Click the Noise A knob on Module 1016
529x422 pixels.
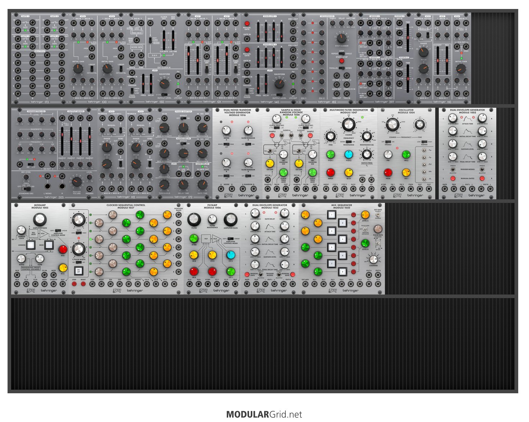[226, 130]
